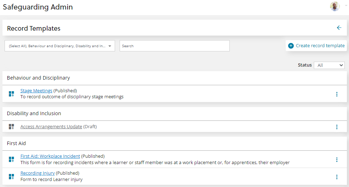Click the template icon beside Stage Meetings
This screenshot has height=187, width=349.
click(11, 94)
